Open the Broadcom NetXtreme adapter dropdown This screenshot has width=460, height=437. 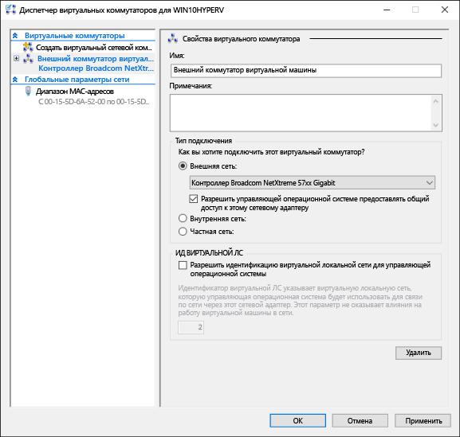coord(313,183)
